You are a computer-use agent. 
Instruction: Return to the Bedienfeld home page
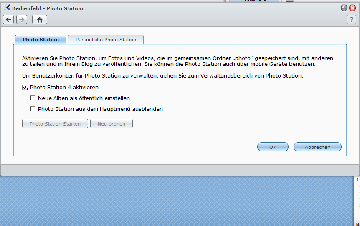coord(40,20)
